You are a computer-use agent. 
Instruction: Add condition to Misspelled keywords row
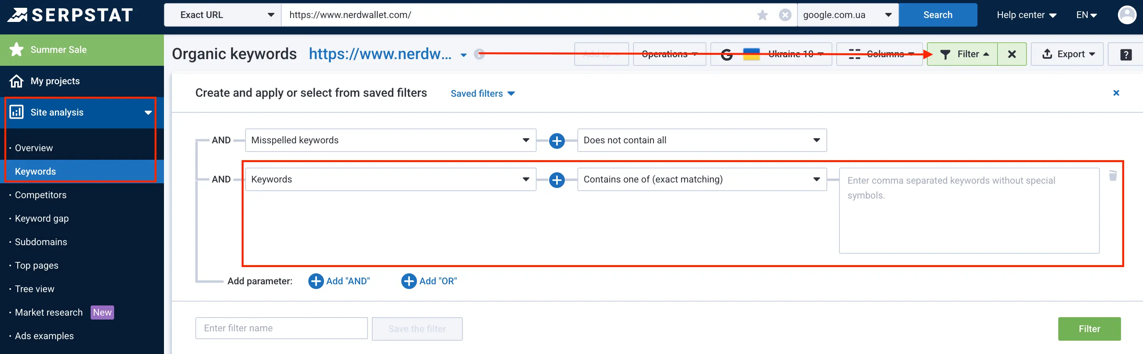point(557,141)
